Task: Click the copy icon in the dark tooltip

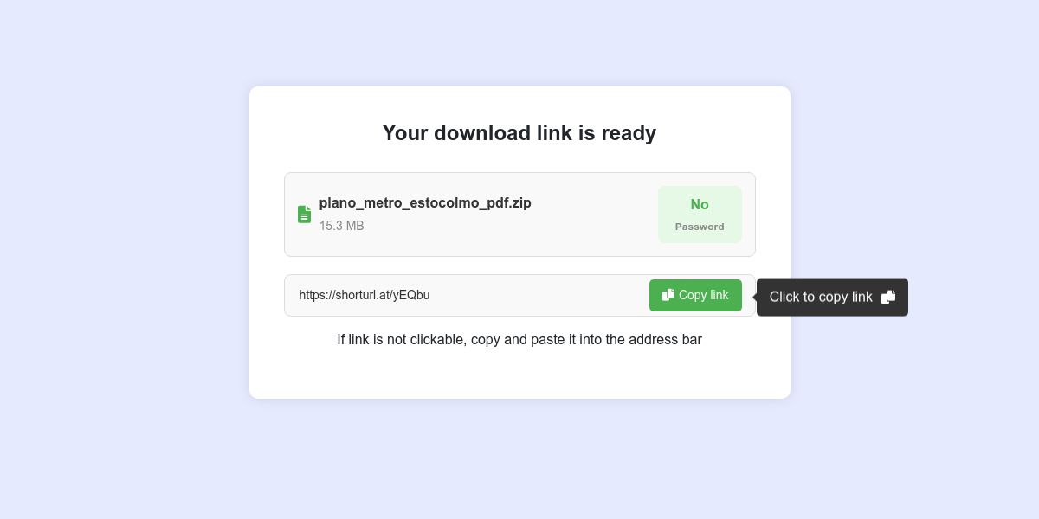Action: tap(888, 298)
